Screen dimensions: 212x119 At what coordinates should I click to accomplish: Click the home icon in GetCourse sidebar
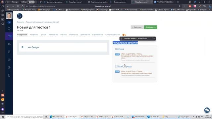click(x=9, y=28)
